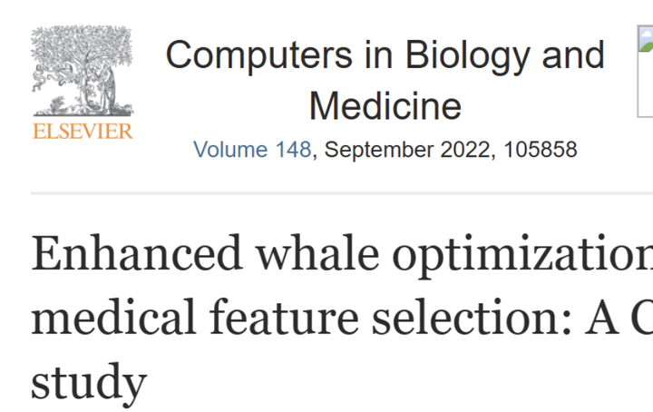Click the word Computers in journal name
Viewport: 653px width, 412px height.
[259, 56]
